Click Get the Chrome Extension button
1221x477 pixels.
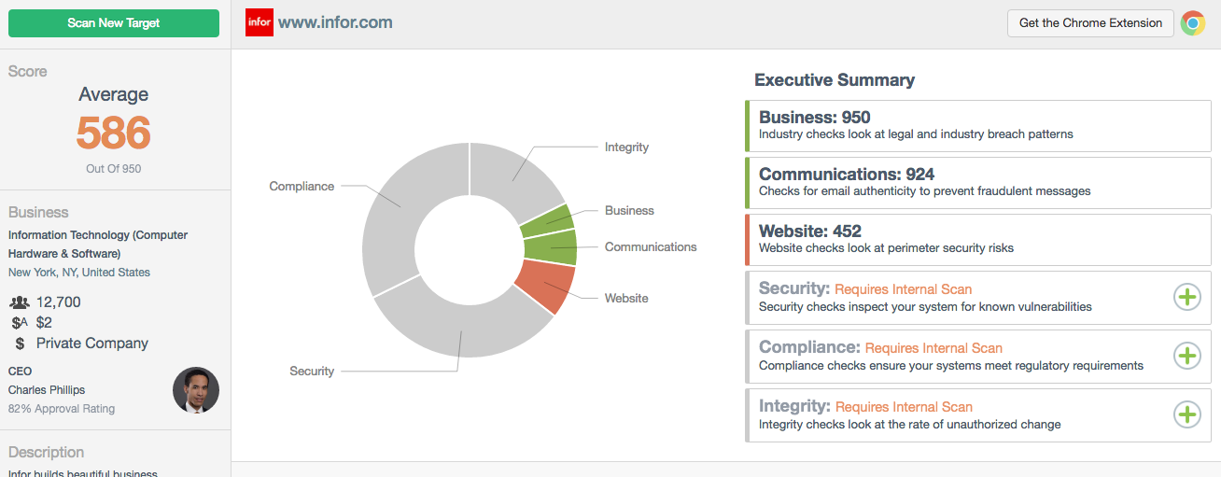click(1090, 23)
